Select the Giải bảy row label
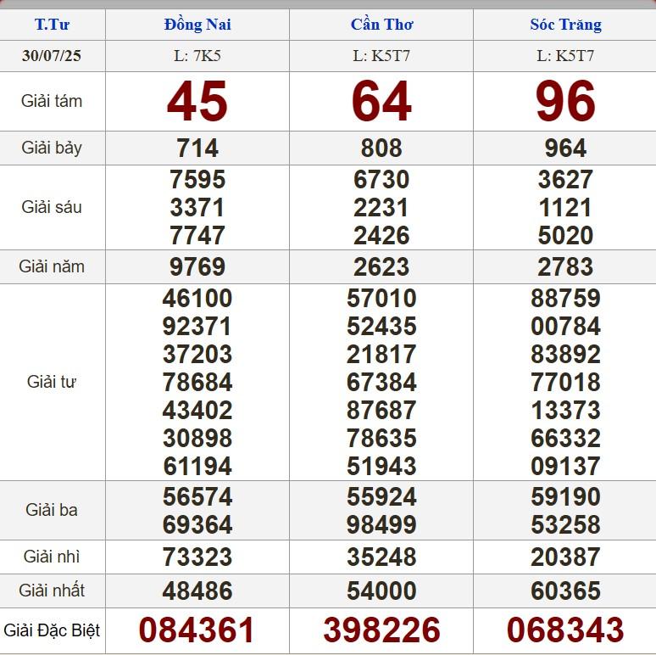 pos(52,148)
